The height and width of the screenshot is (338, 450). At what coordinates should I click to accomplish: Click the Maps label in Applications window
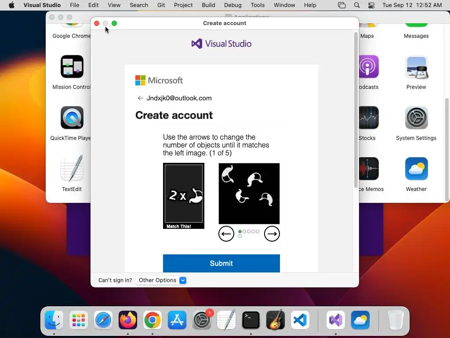(x=367, y=36)
